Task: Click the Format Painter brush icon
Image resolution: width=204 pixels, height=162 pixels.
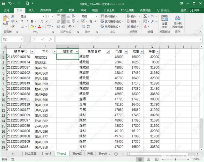Action: coord(13,26)
